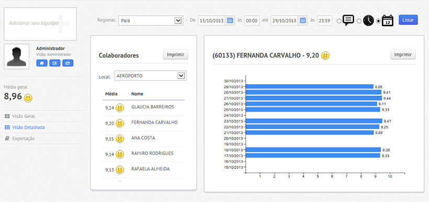This screenshot has width=429, height=202.
Task: Expand the Regional Pará dropdown
Action: coord(151,20)
